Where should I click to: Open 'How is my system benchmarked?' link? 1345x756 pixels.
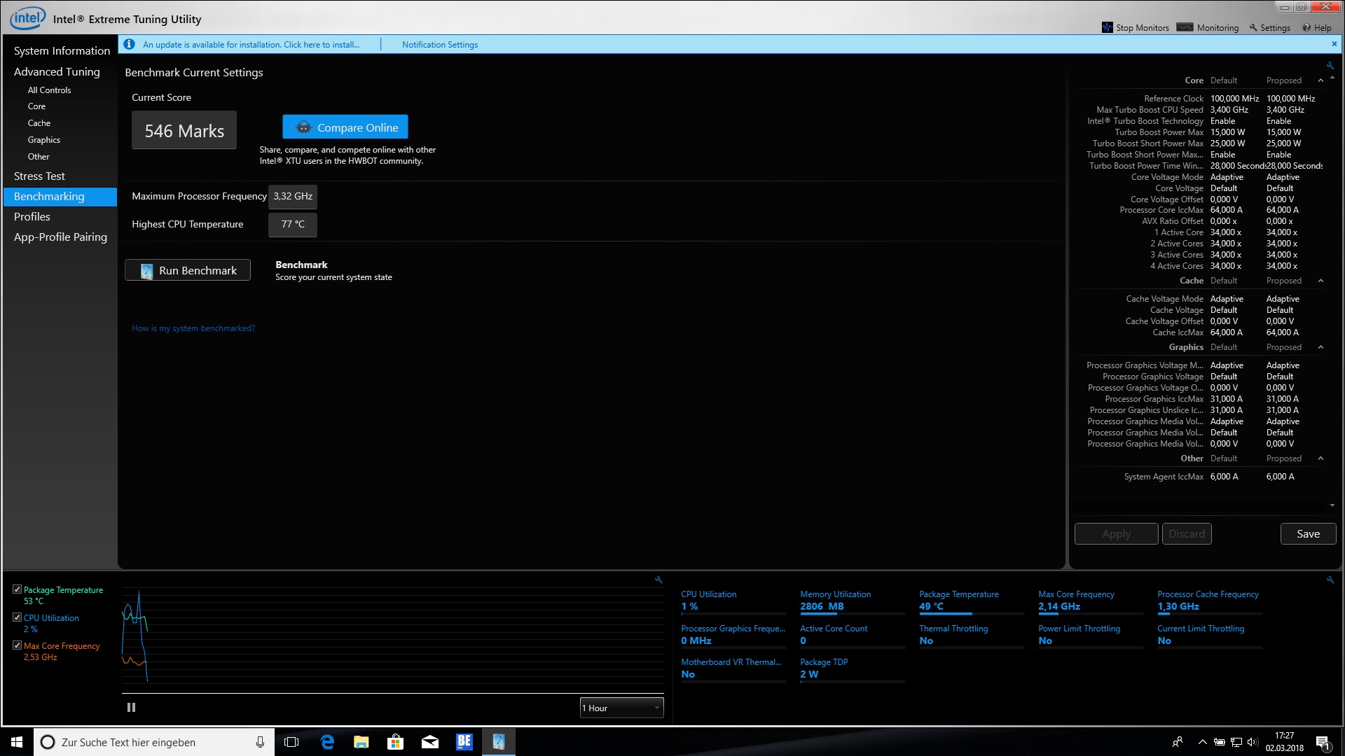click(x=193, y=328)
